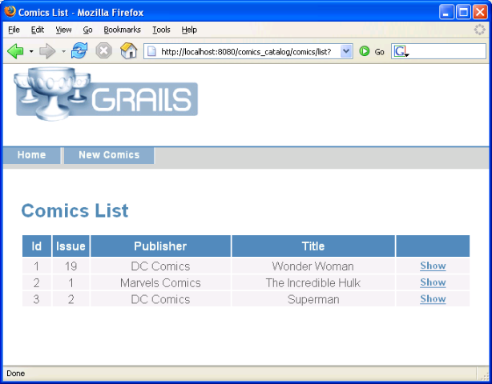This screenshot has width=492, height=384.
Task: Minimize the Firefox window
Action: 446,12
